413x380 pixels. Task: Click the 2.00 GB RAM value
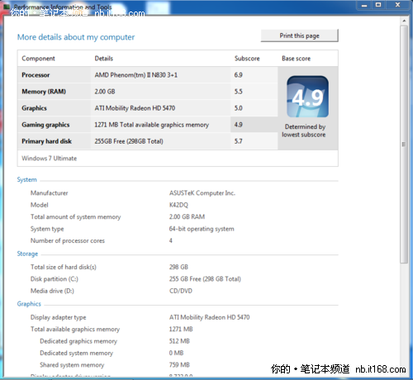tap(187, 216)
